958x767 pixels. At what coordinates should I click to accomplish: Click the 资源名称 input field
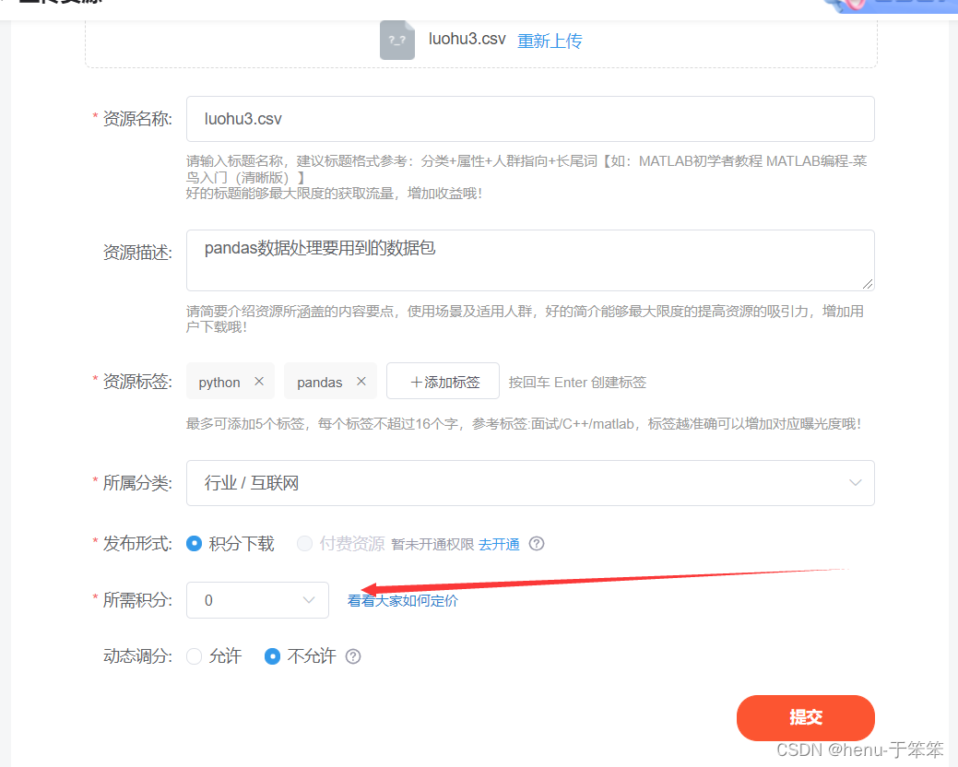coord(530,119)
